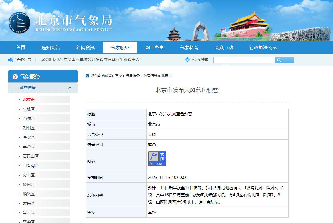Image resolution: width=333 pixels, height=223 pixels.
Task: Click the gale blue warning icon
Action: coord(157,159)
